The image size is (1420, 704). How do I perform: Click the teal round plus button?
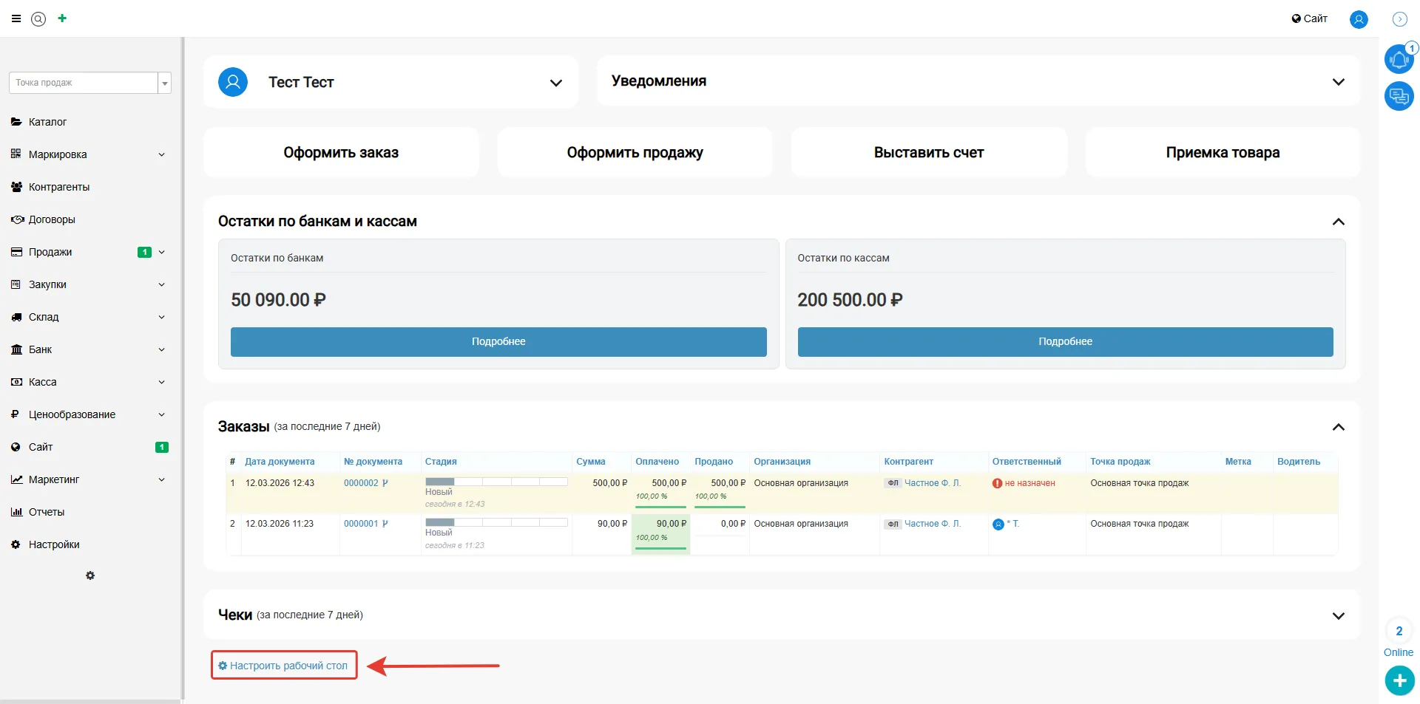pos(1399,680)
